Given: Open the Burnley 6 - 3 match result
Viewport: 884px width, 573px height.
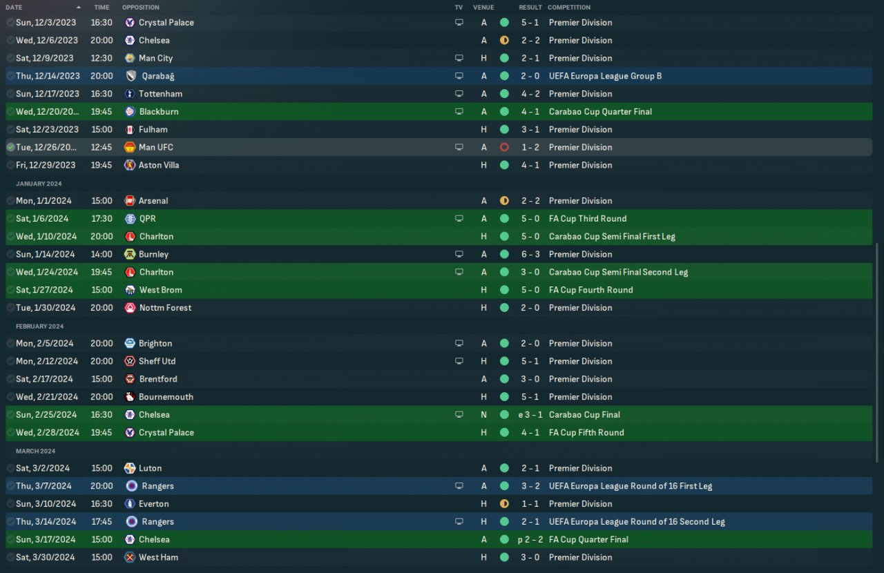Looking at the screenshot, I should point(532,254).
